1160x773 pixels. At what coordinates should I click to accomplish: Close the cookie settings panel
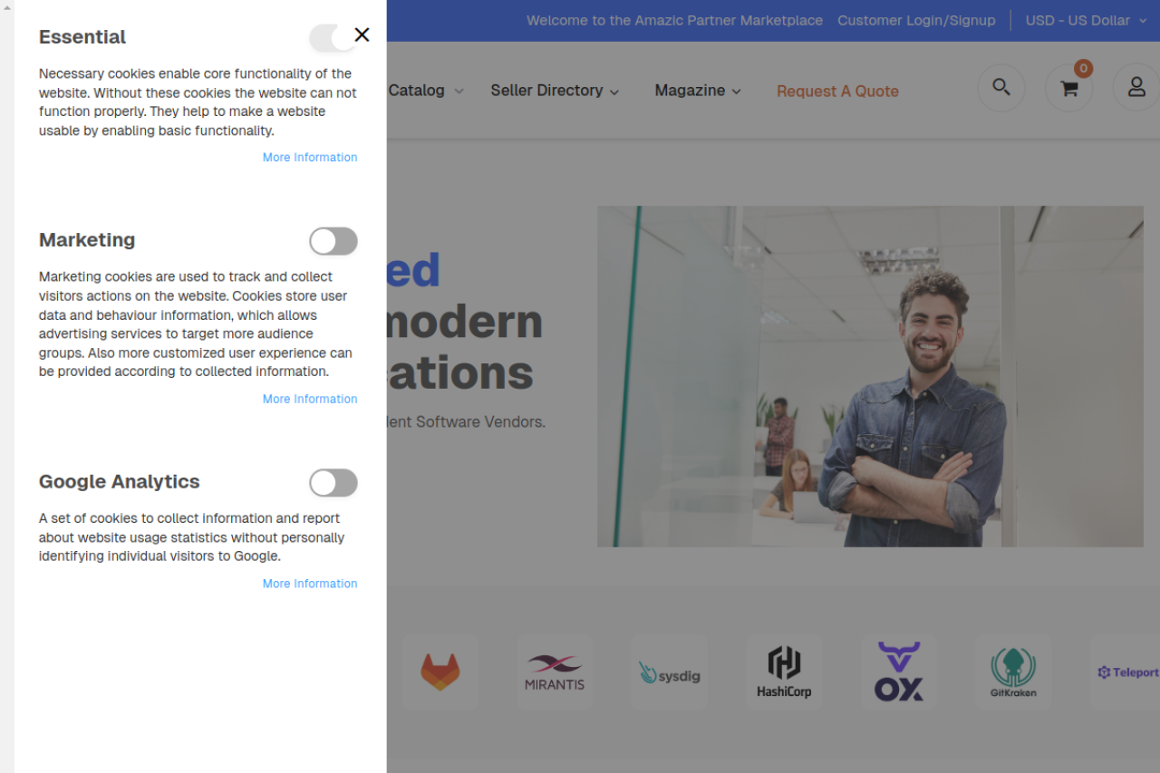pyautogui.click(x=362, y=34)
